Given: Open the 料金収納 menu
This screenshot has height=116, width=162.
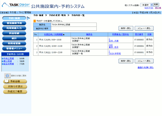Looking at the screenshot, I should [14, 33].
